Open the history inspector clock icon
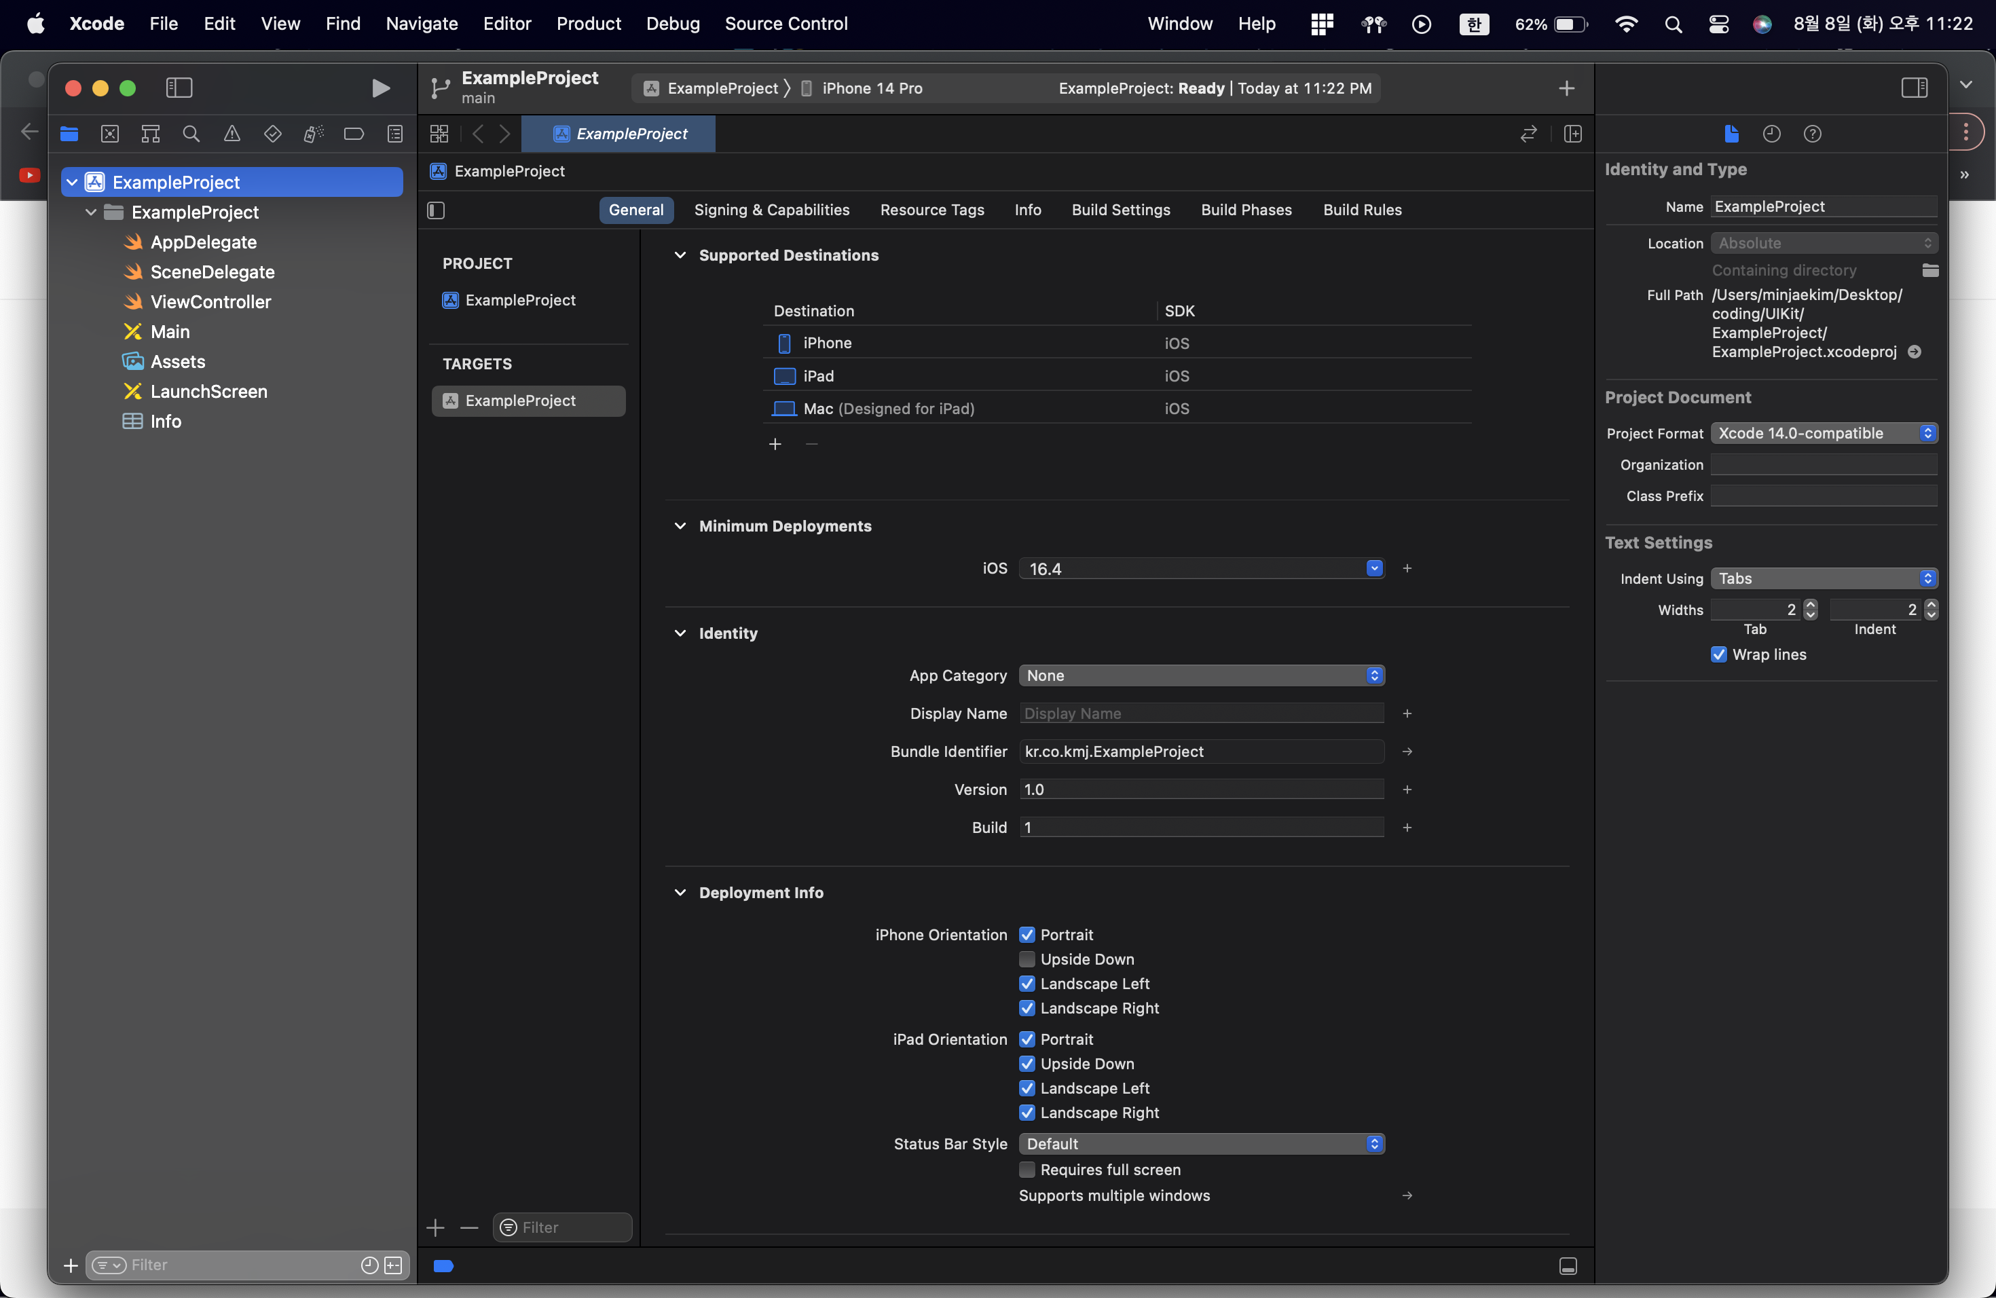This screenshot has width=1996, height=1298. click(x=1771, y=134)
